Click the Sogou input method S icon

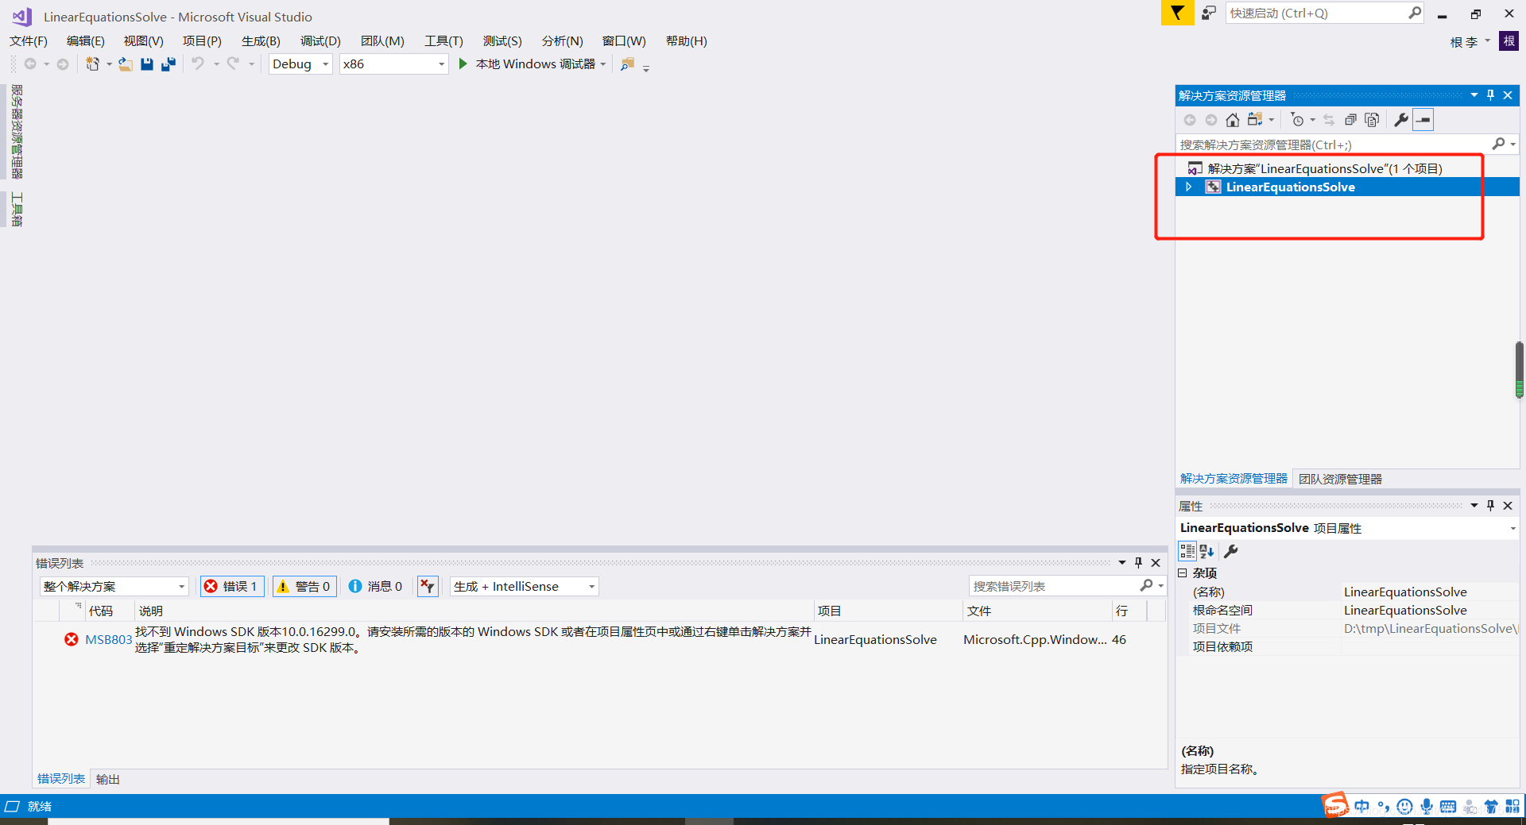click(1335, 805)
